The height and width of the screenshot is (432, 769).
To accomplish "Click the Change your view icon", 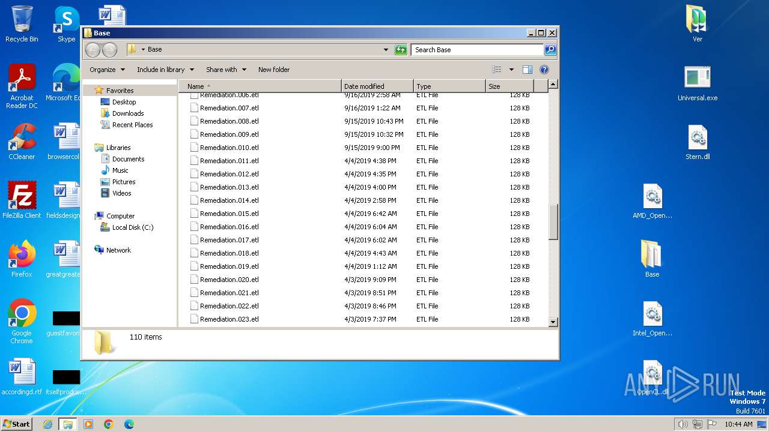I will (x=497, y=70).
